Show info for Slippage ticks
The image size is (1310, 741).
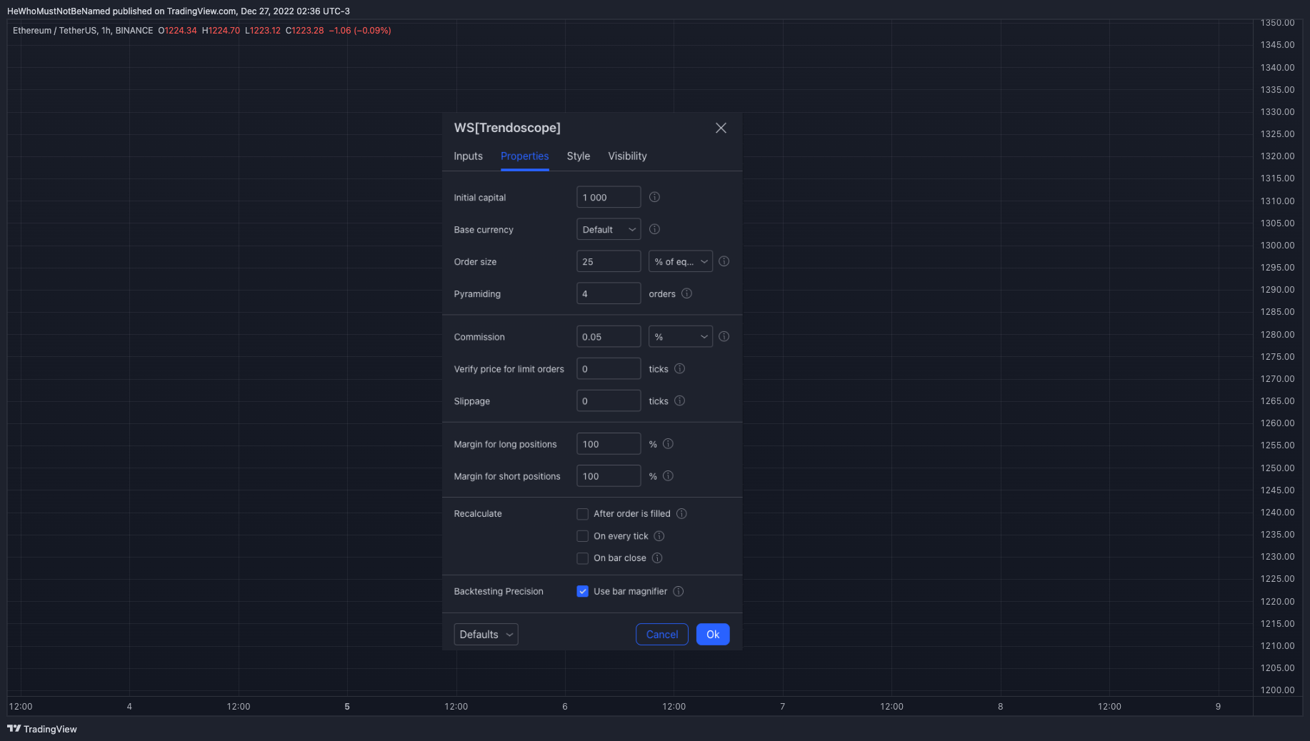679,400
